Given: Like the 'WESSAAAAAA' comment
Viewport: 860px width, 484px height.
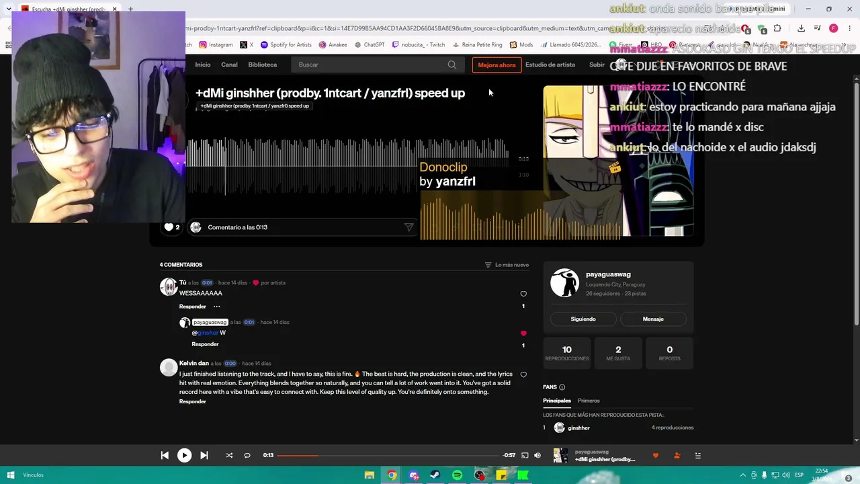Looking at the screenshot, I should click(x=523, y=294).
